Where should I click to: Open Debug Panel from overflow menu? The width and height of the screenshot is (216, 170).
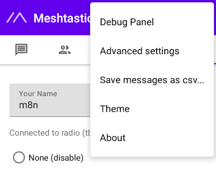point(152,22)
